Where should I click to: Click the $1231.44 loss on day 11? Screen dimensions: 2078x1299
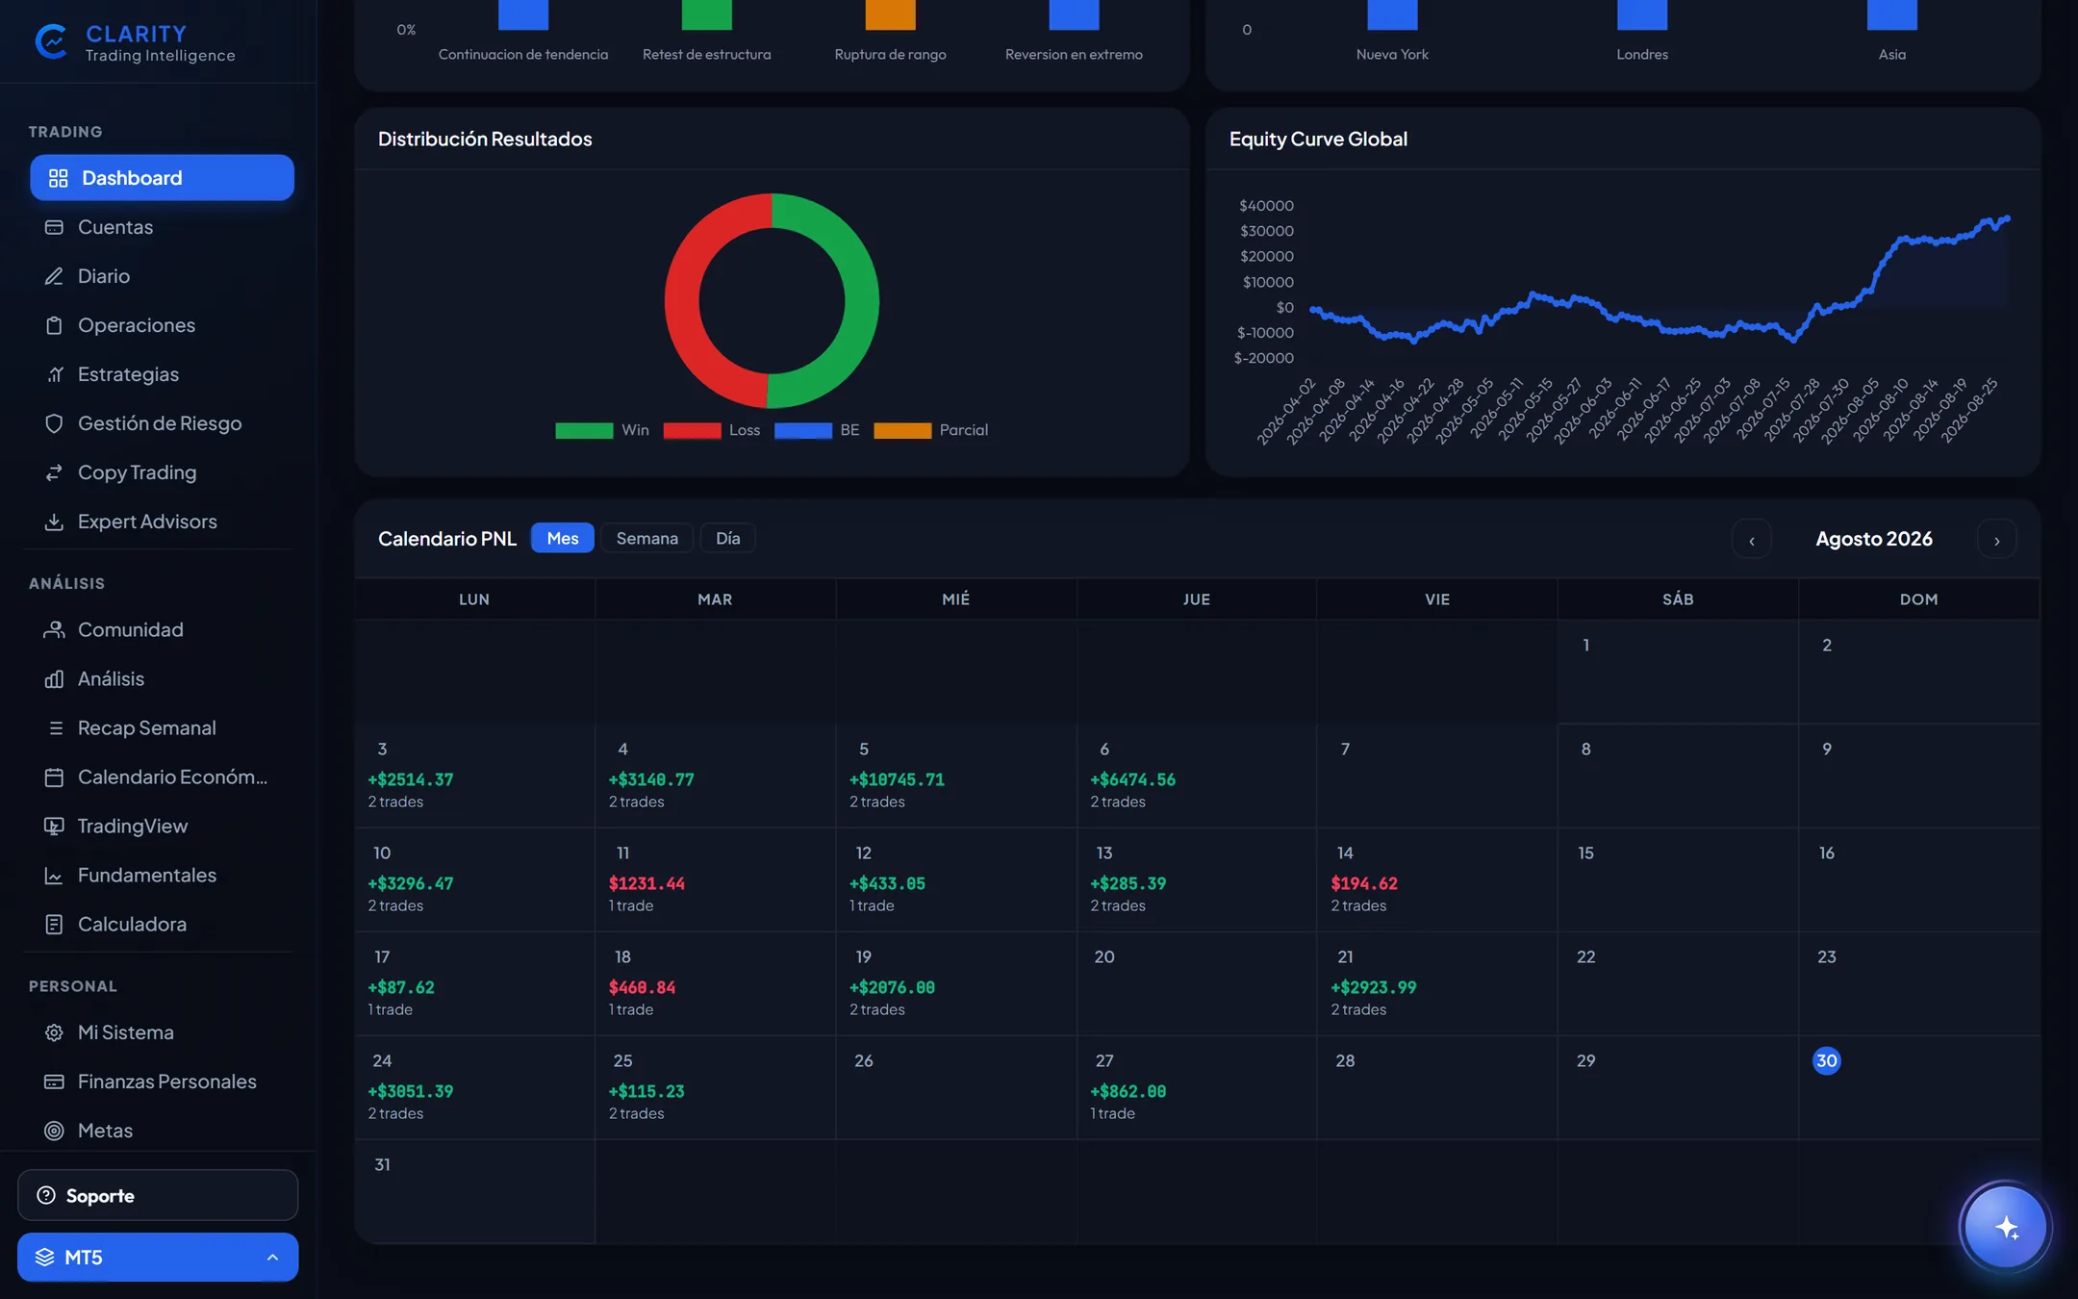[x=646, y=883]
